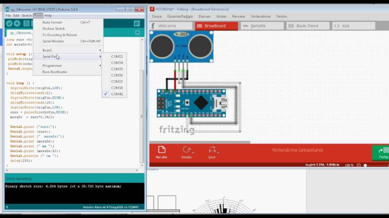Expand the Board submenu in Tools
The width and height of the screenshot is (389, 218).
tap(68, 50)
